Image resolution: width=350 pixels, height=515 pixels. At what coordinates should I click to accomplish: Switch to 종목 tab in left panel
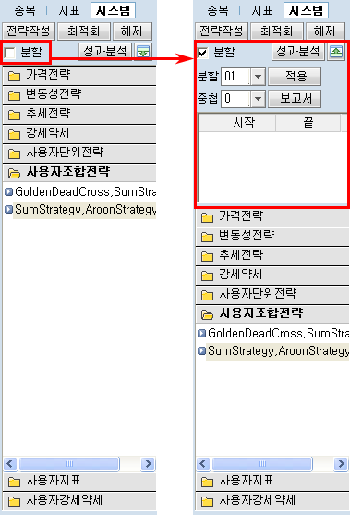25,10
